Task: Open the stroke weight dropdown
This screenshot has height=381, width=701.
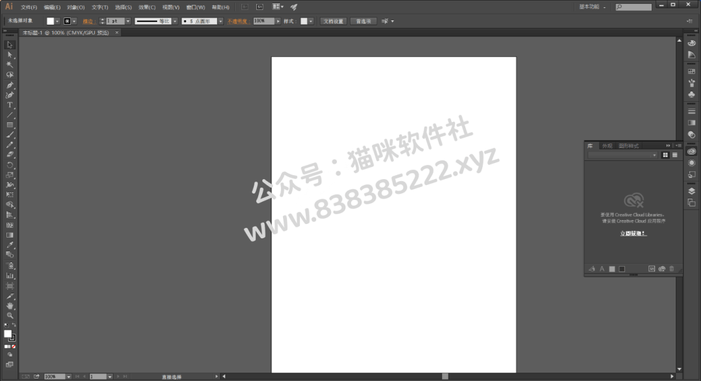Action: 128,21
